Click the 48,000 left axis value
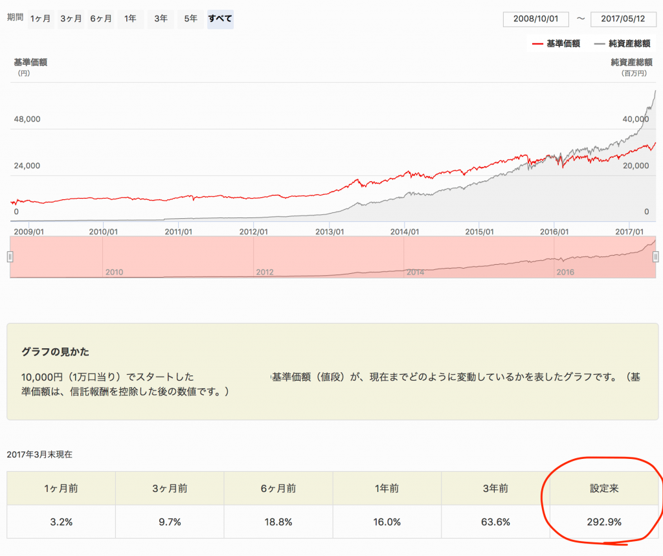The image size is (663, 556). (27, 119)
